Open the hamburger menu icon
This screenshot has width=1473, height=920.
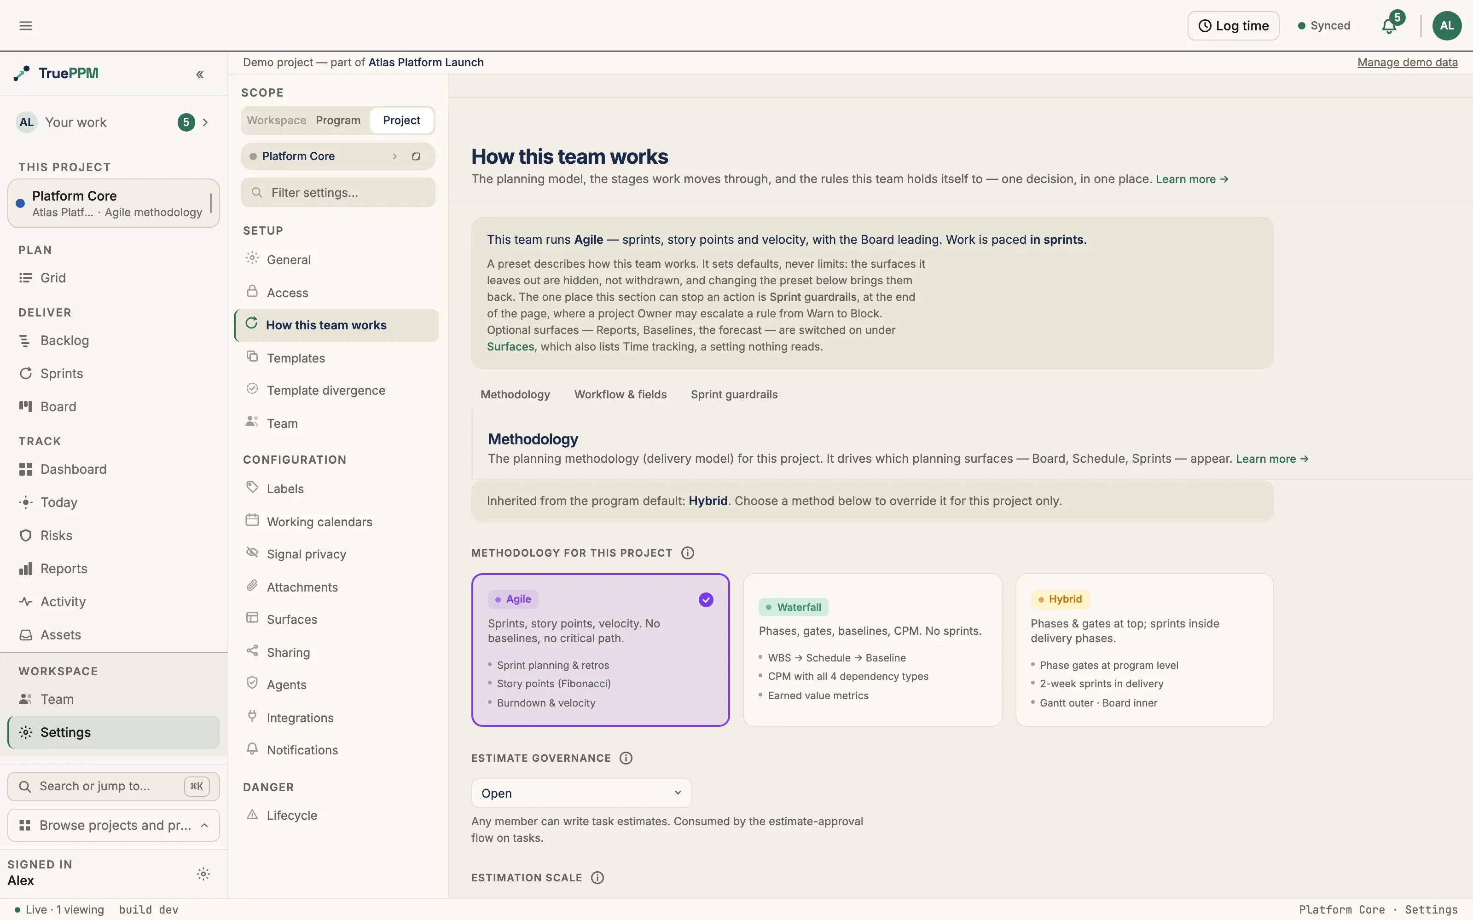pyautogui.click(x=26, y=26)
